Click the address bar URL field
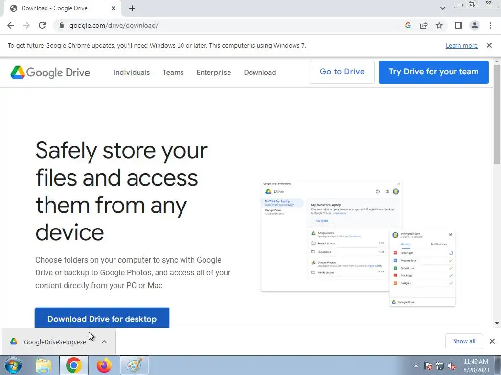This screenshot has width=501, height=375. [230, 25]
